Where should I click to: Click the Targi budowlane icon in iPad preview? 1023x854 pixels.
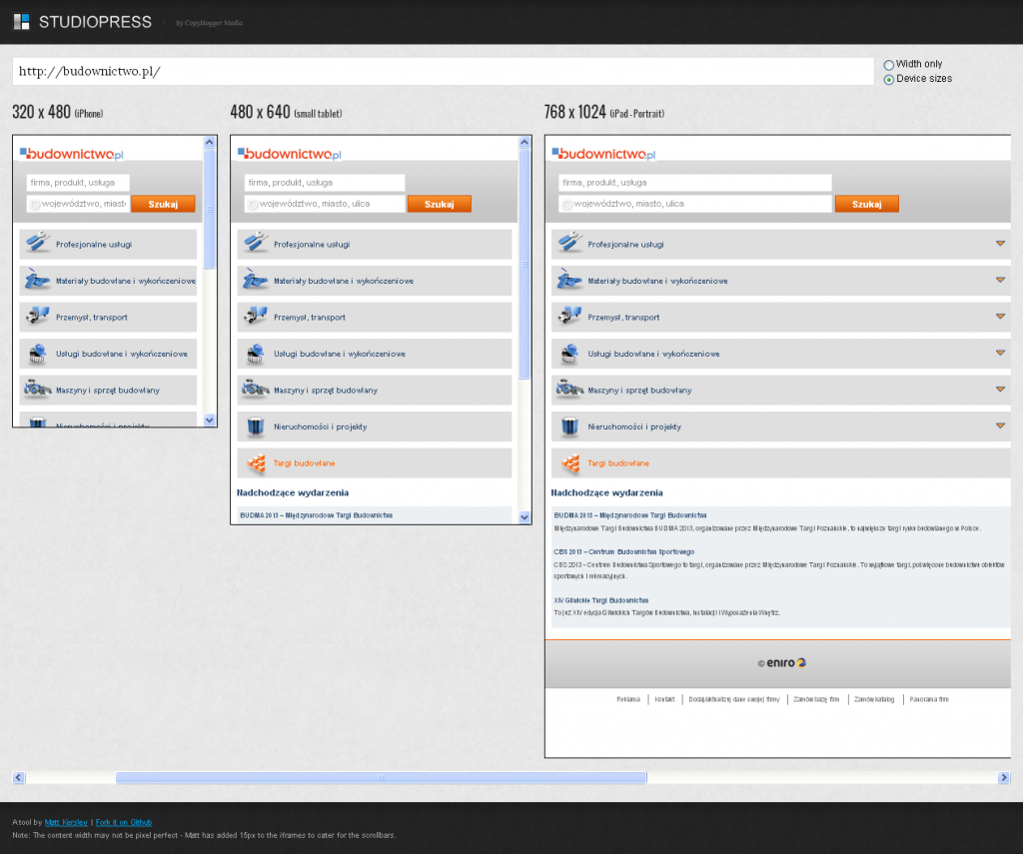(x=570, y=462)
